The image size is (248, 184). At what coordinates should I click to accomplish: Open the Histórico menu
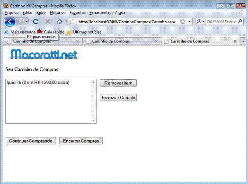pos(58,13)
